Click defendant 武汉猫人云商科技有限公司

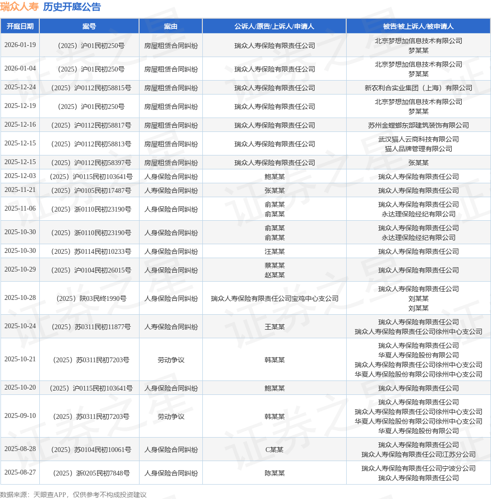[x=418, y=140]
